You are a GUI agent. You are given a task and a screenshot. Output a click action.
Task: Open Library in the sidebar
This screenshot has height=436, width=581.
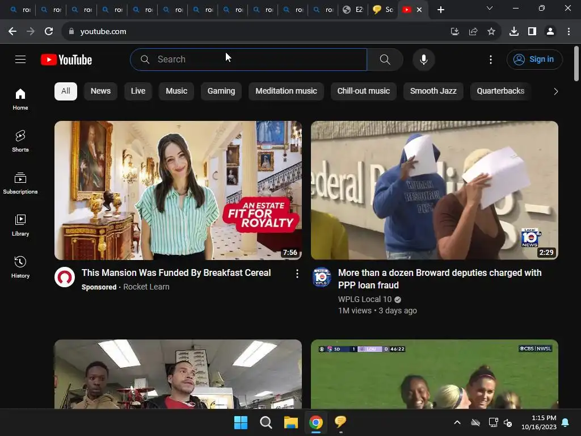coord(20,225)
